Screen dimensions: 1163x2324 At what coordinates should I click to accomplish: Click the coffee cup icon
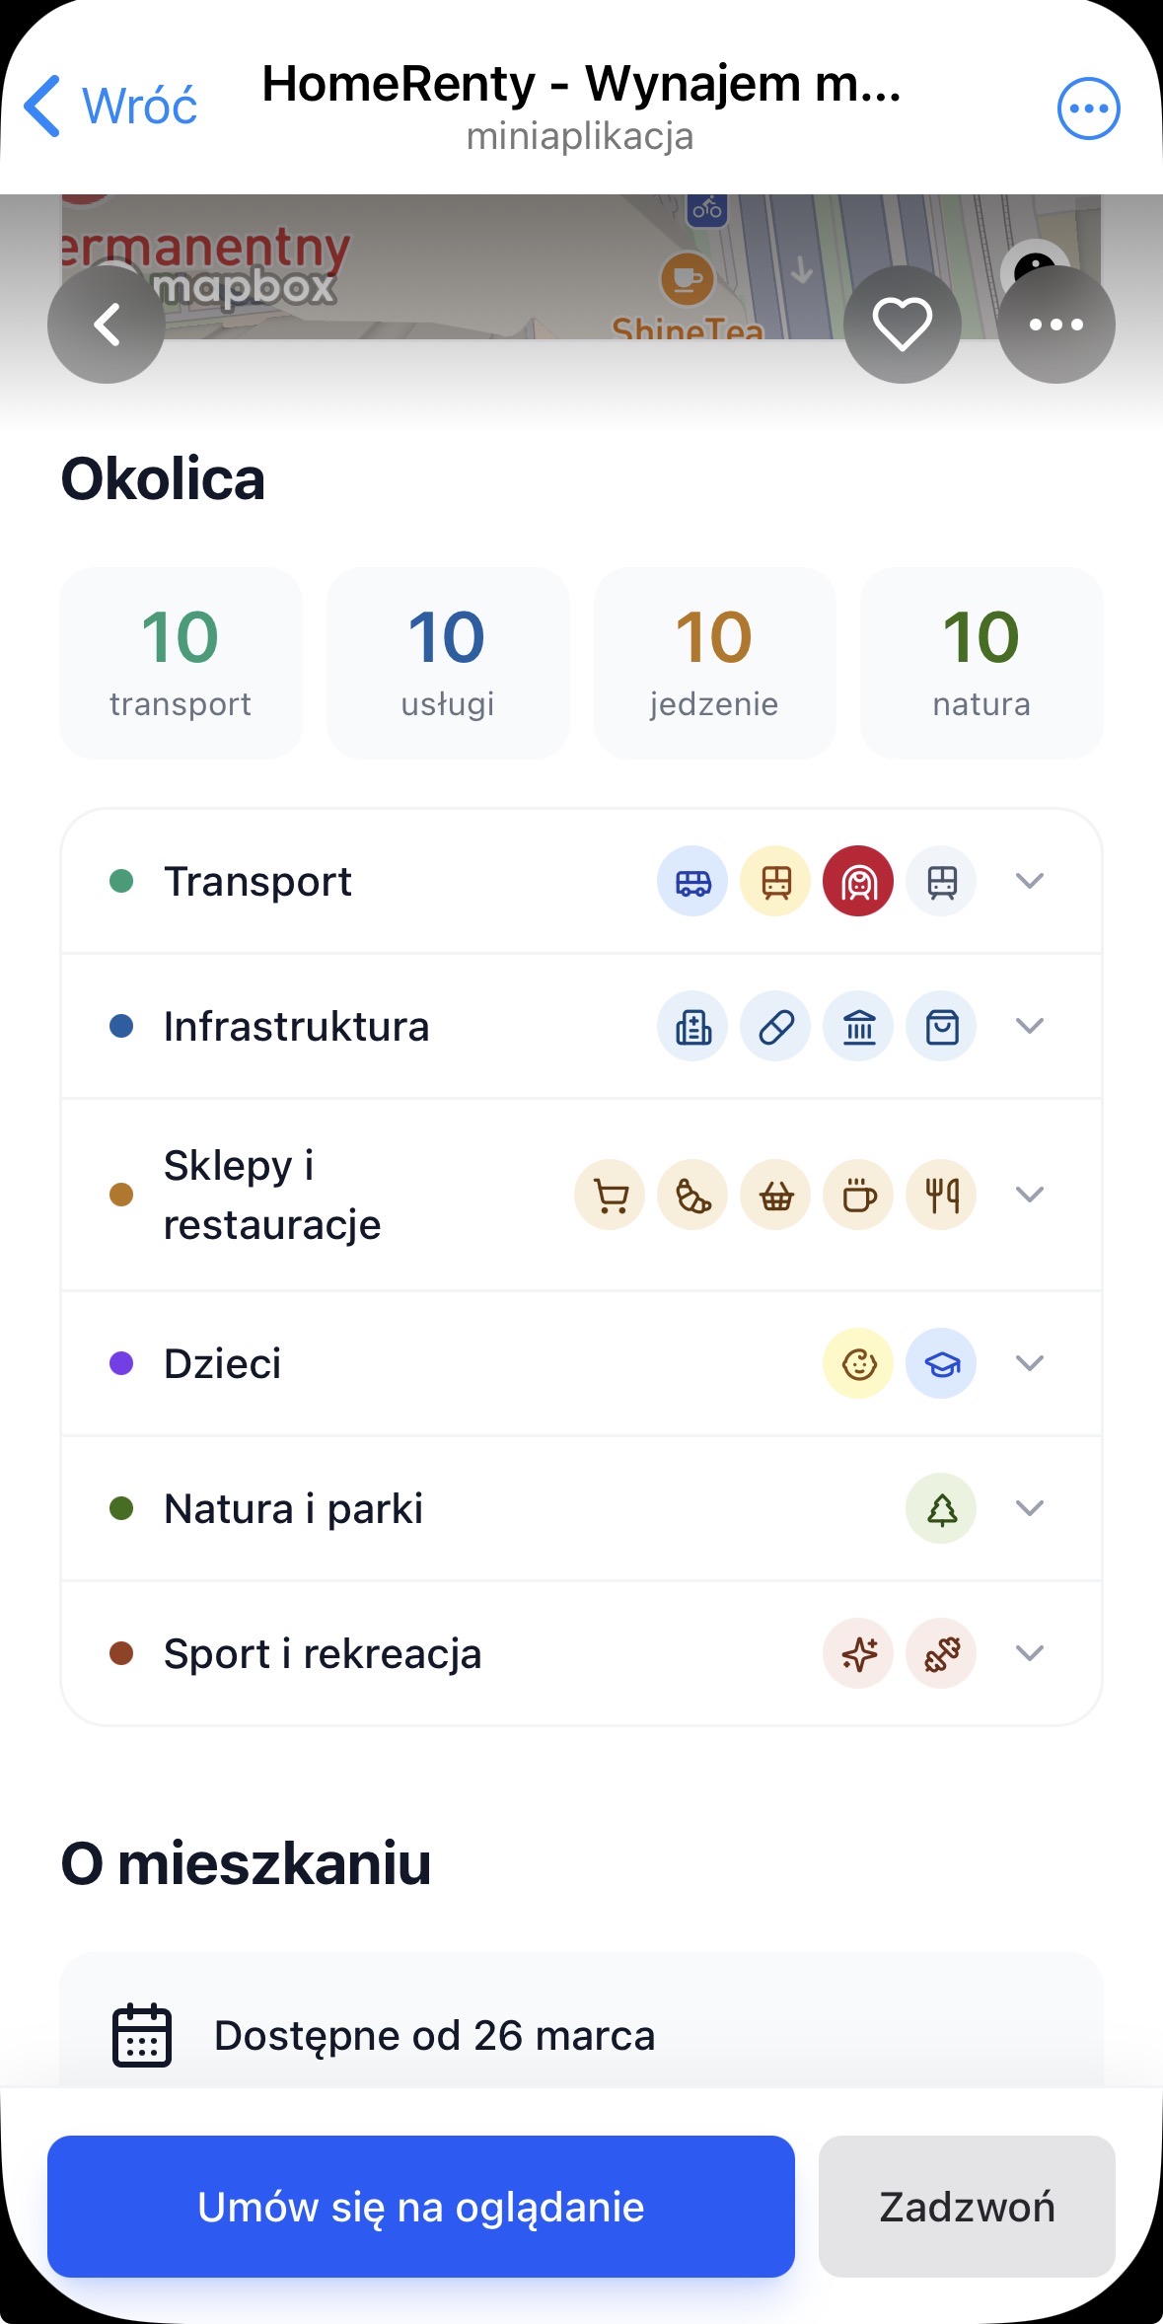pyautogui.click(x=859, y=1195)
